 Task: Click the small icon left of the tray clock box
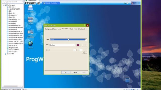coord(128,3)
